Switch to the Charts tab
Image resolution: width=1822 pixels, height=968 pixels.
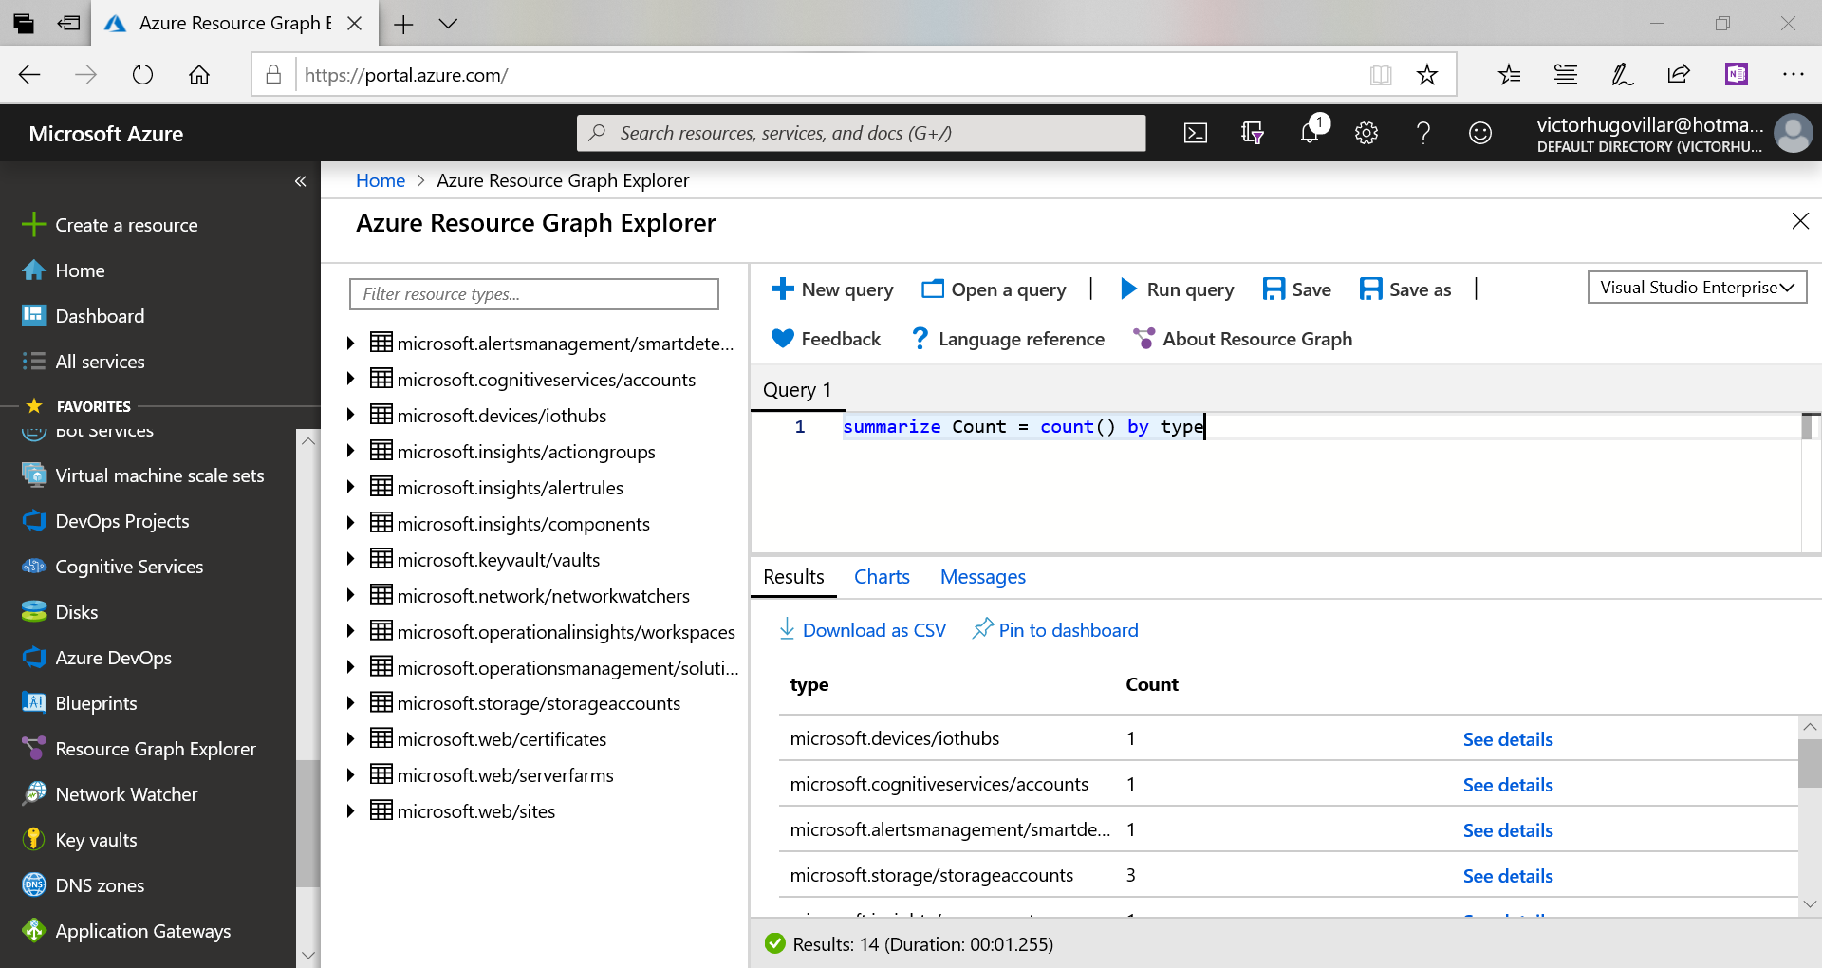[882, 576]
